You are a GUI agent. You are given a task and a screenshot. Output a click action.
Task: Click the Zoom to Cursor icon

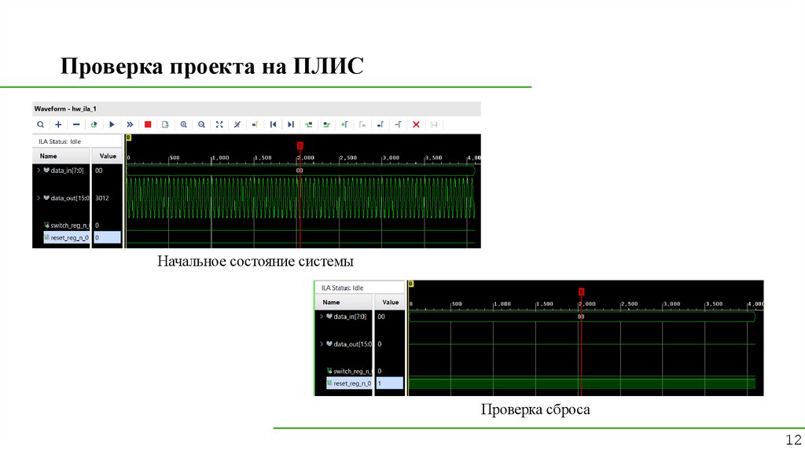pos(237,124)
